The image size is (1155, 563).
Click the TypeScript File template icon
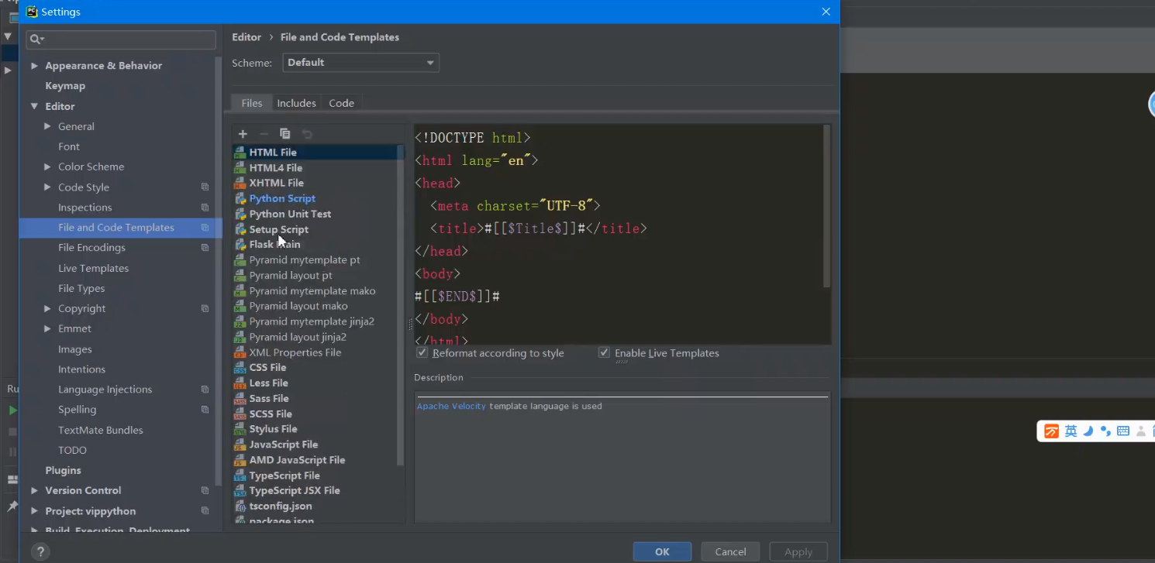pos(240,476)
